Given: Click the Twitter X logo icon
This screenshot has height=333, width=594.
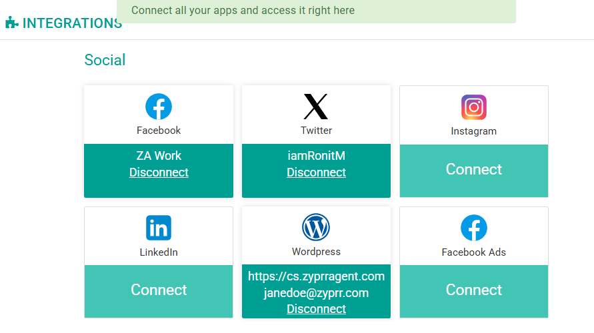Looking at the screenshot, I should point(316,107).
